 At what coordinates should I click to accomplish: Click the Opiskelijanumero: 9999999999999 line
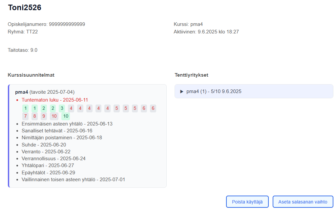point(46,24)
